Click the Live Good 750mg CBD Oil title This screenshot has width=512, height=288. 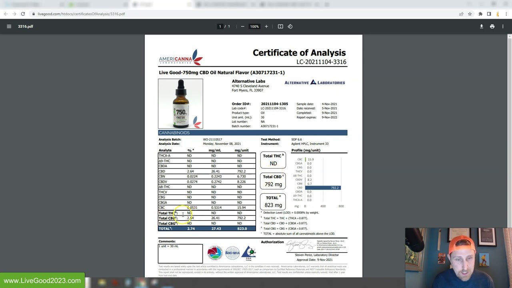[222, 72]
